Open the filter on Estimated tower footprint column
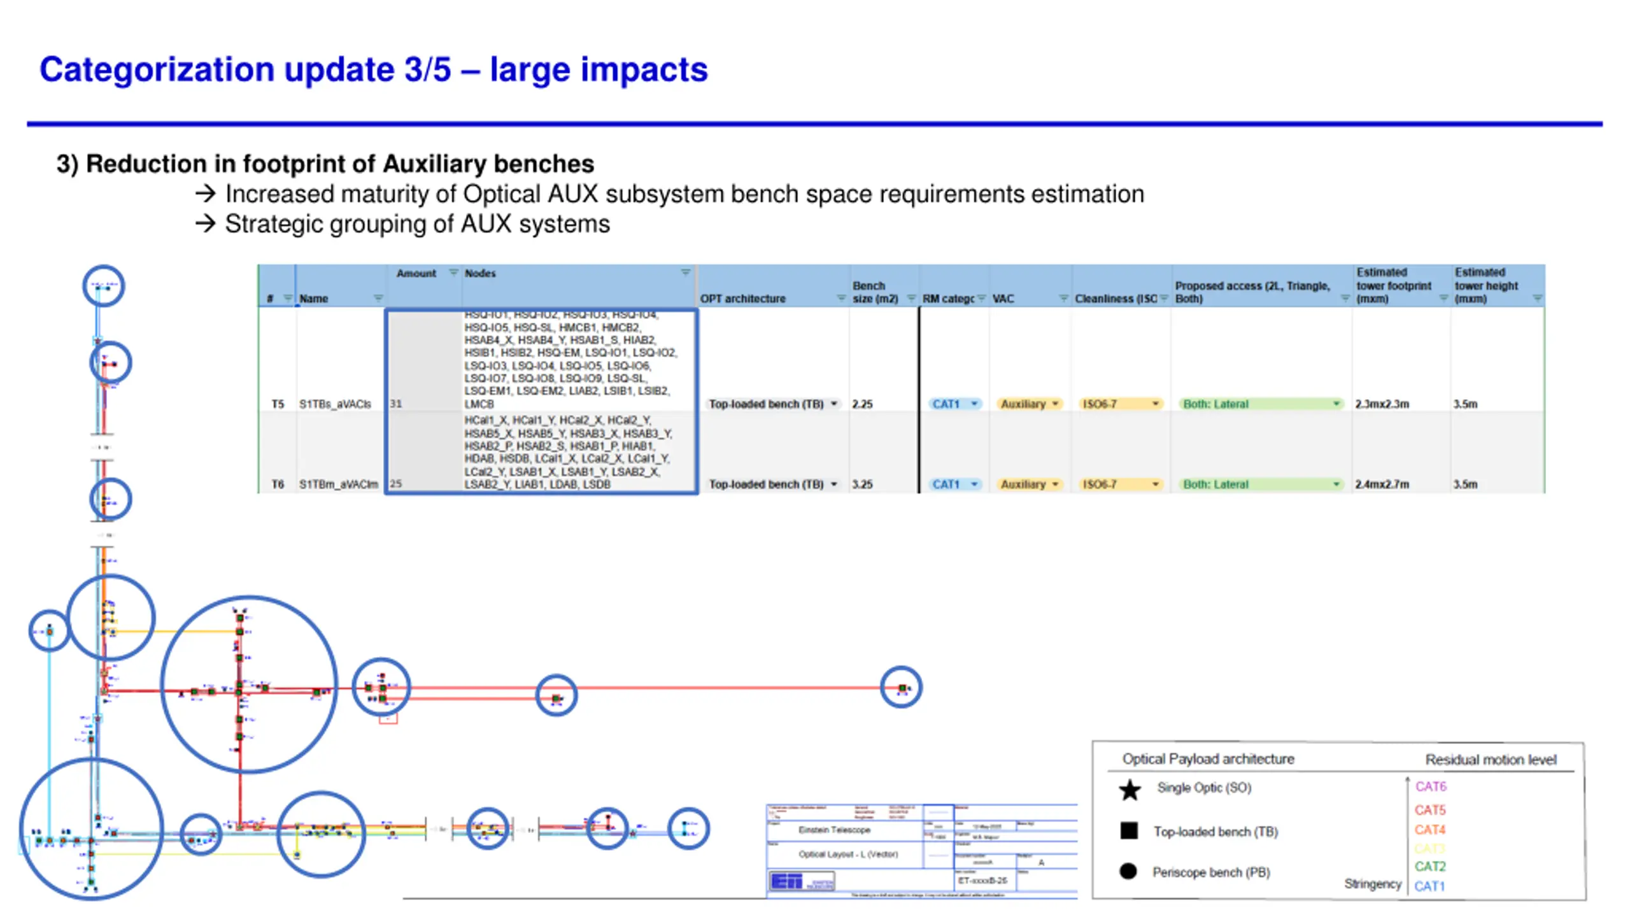The image size is (1630, 917). tap(1444, 298)
